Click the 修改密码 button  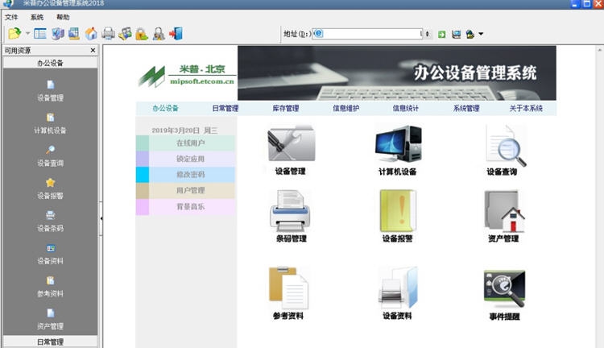coord(186,175)
